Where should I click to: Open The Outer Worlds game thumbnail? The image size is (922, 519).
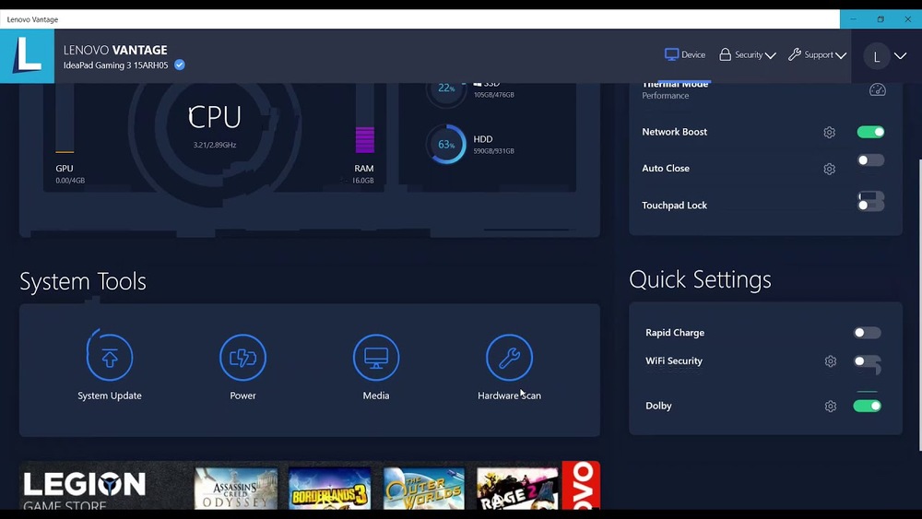click(x=424, y=489)
